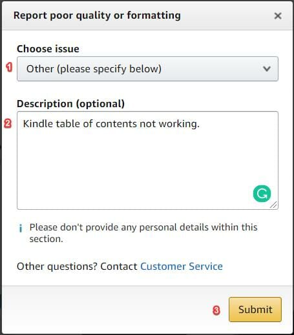Click the chevron arrow in the issue selector
The height and width of the screenshot is (335, 294).
click(x=267, y=69)
